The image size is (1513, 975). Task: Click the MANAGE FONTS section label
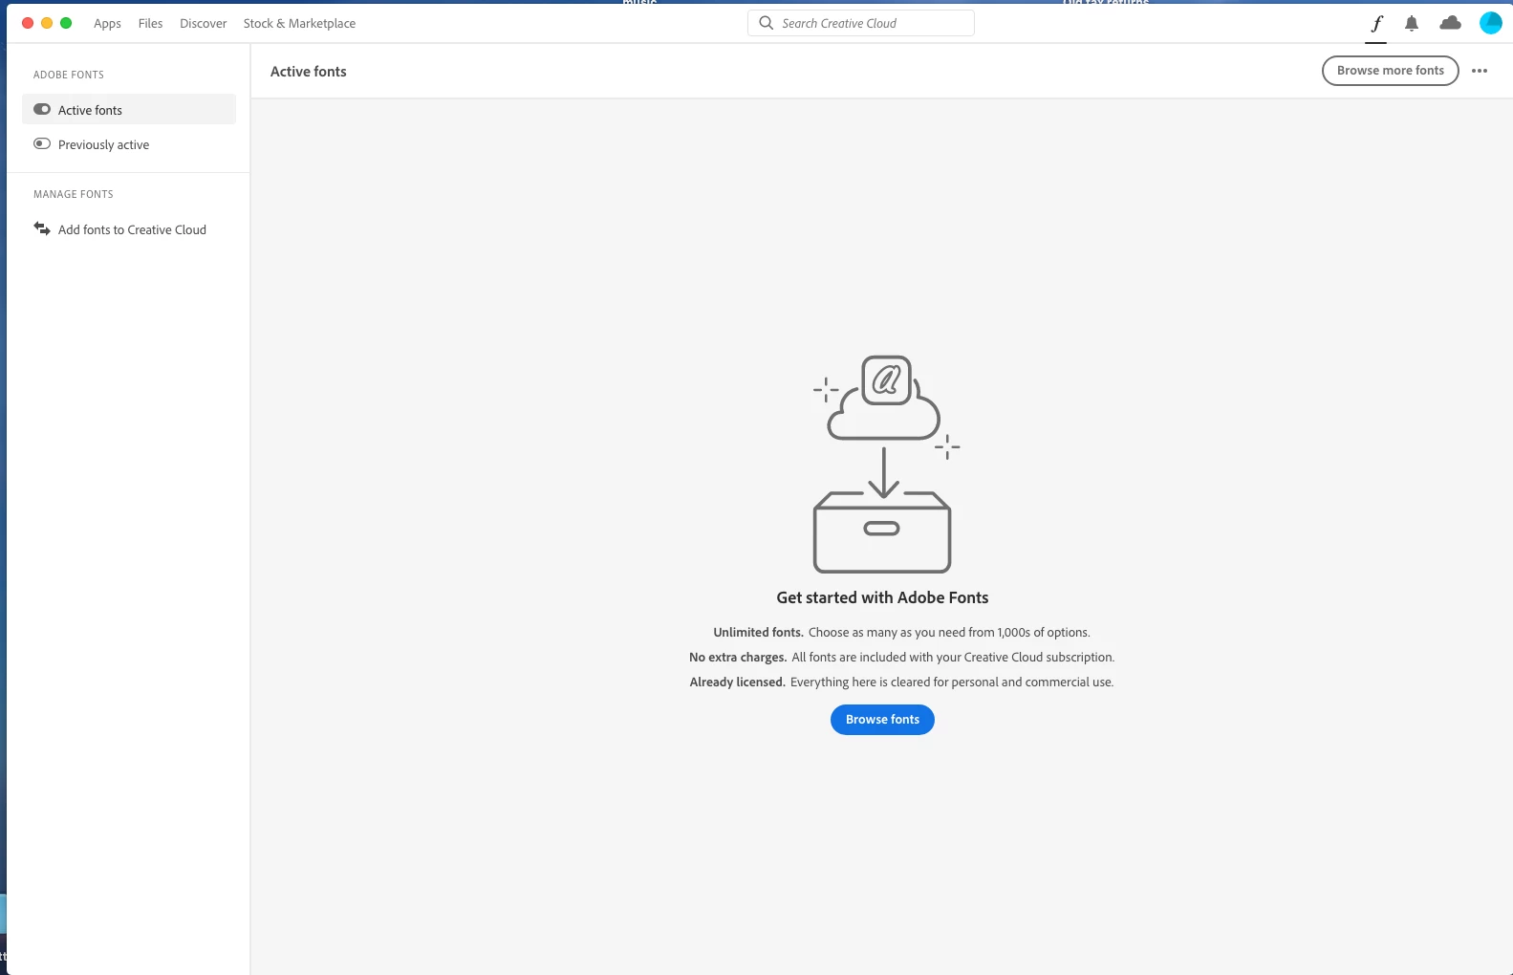(74, 194)
